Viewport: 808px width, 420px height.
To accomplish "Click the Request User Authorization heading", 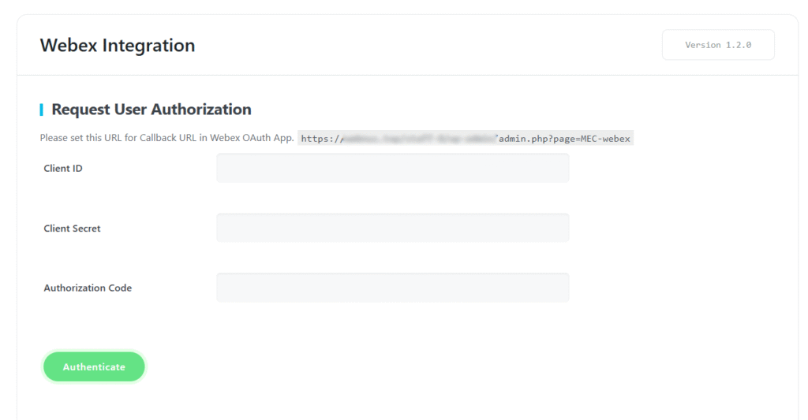I will tap(151, 109).
